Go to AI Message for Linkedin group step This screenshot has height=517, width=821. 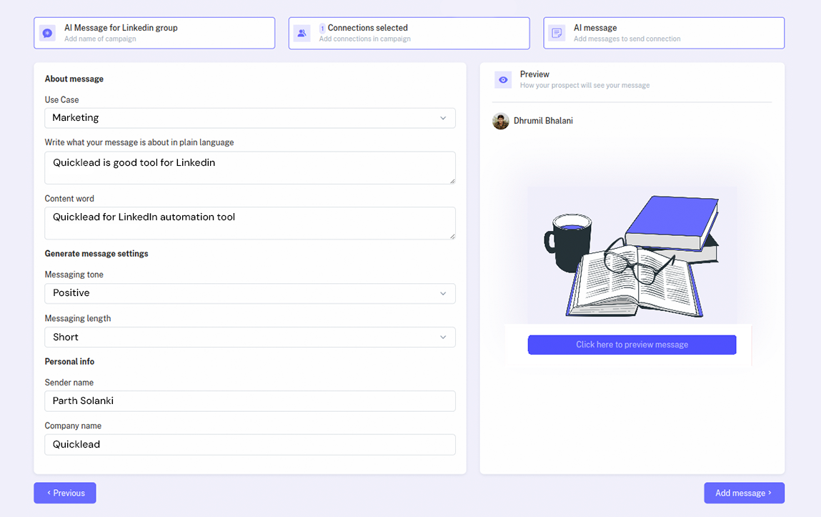click(154, 33)
